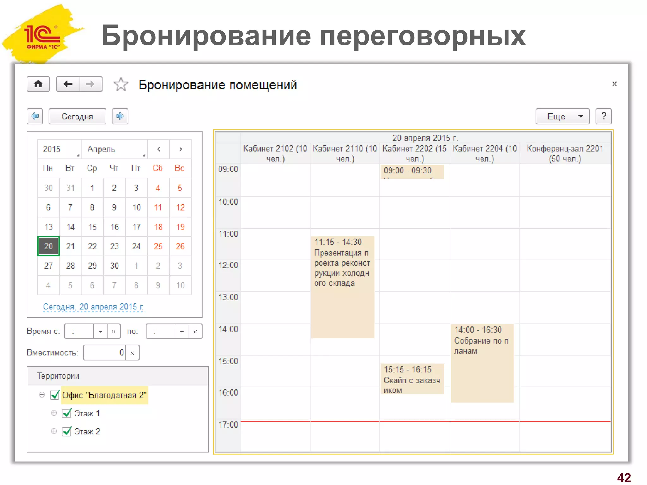Switch calendar to previous month
647x485 pixels.
[x=159, y=149]
